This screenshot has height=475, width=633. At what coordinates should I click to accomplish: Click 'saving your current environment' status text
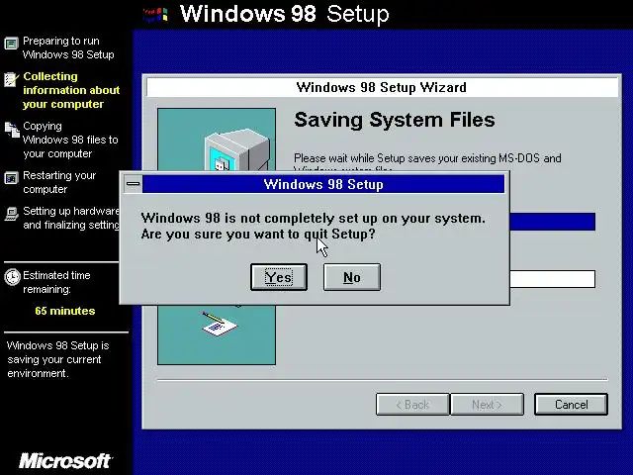click(57, 359)
